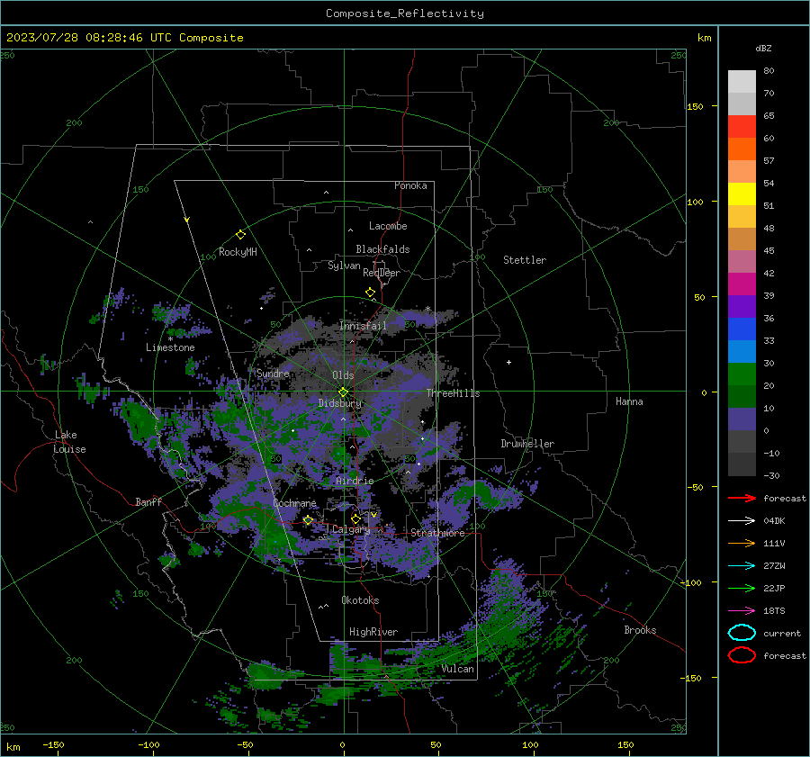Click the Lake Louise label

point(69,442)
